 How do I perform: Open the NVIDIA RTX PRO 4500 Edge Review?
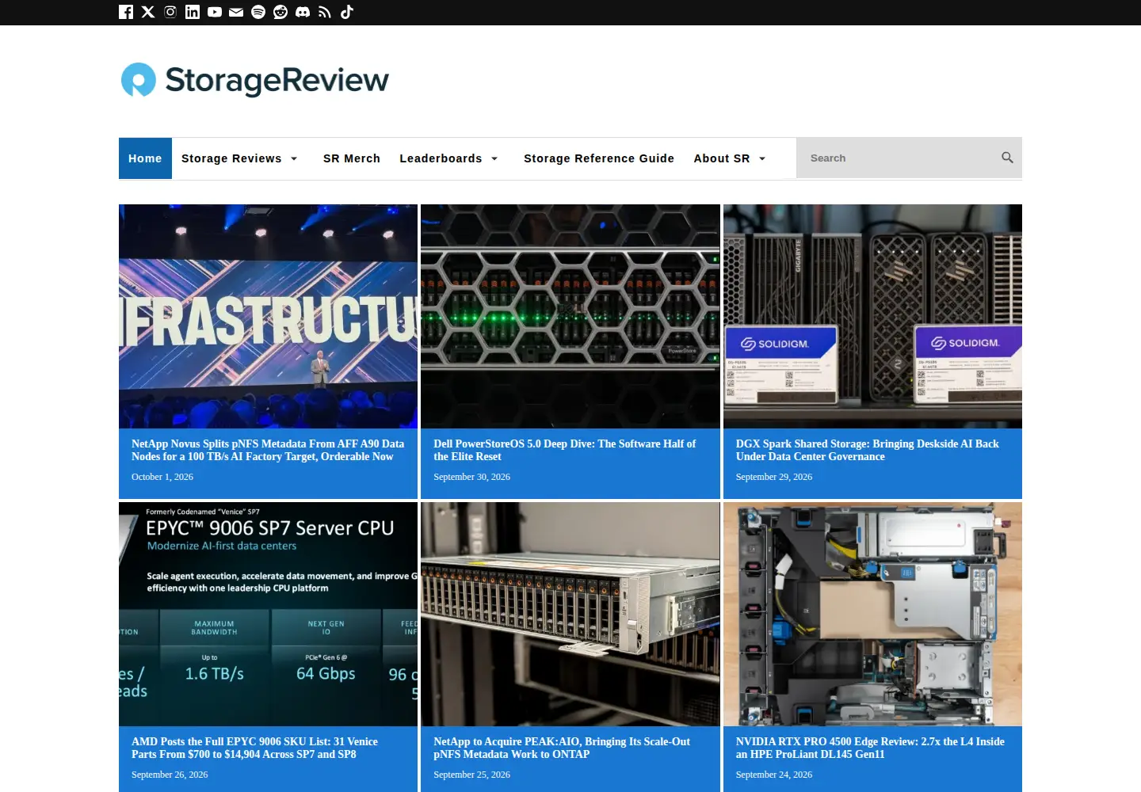(x=870, y=748)
